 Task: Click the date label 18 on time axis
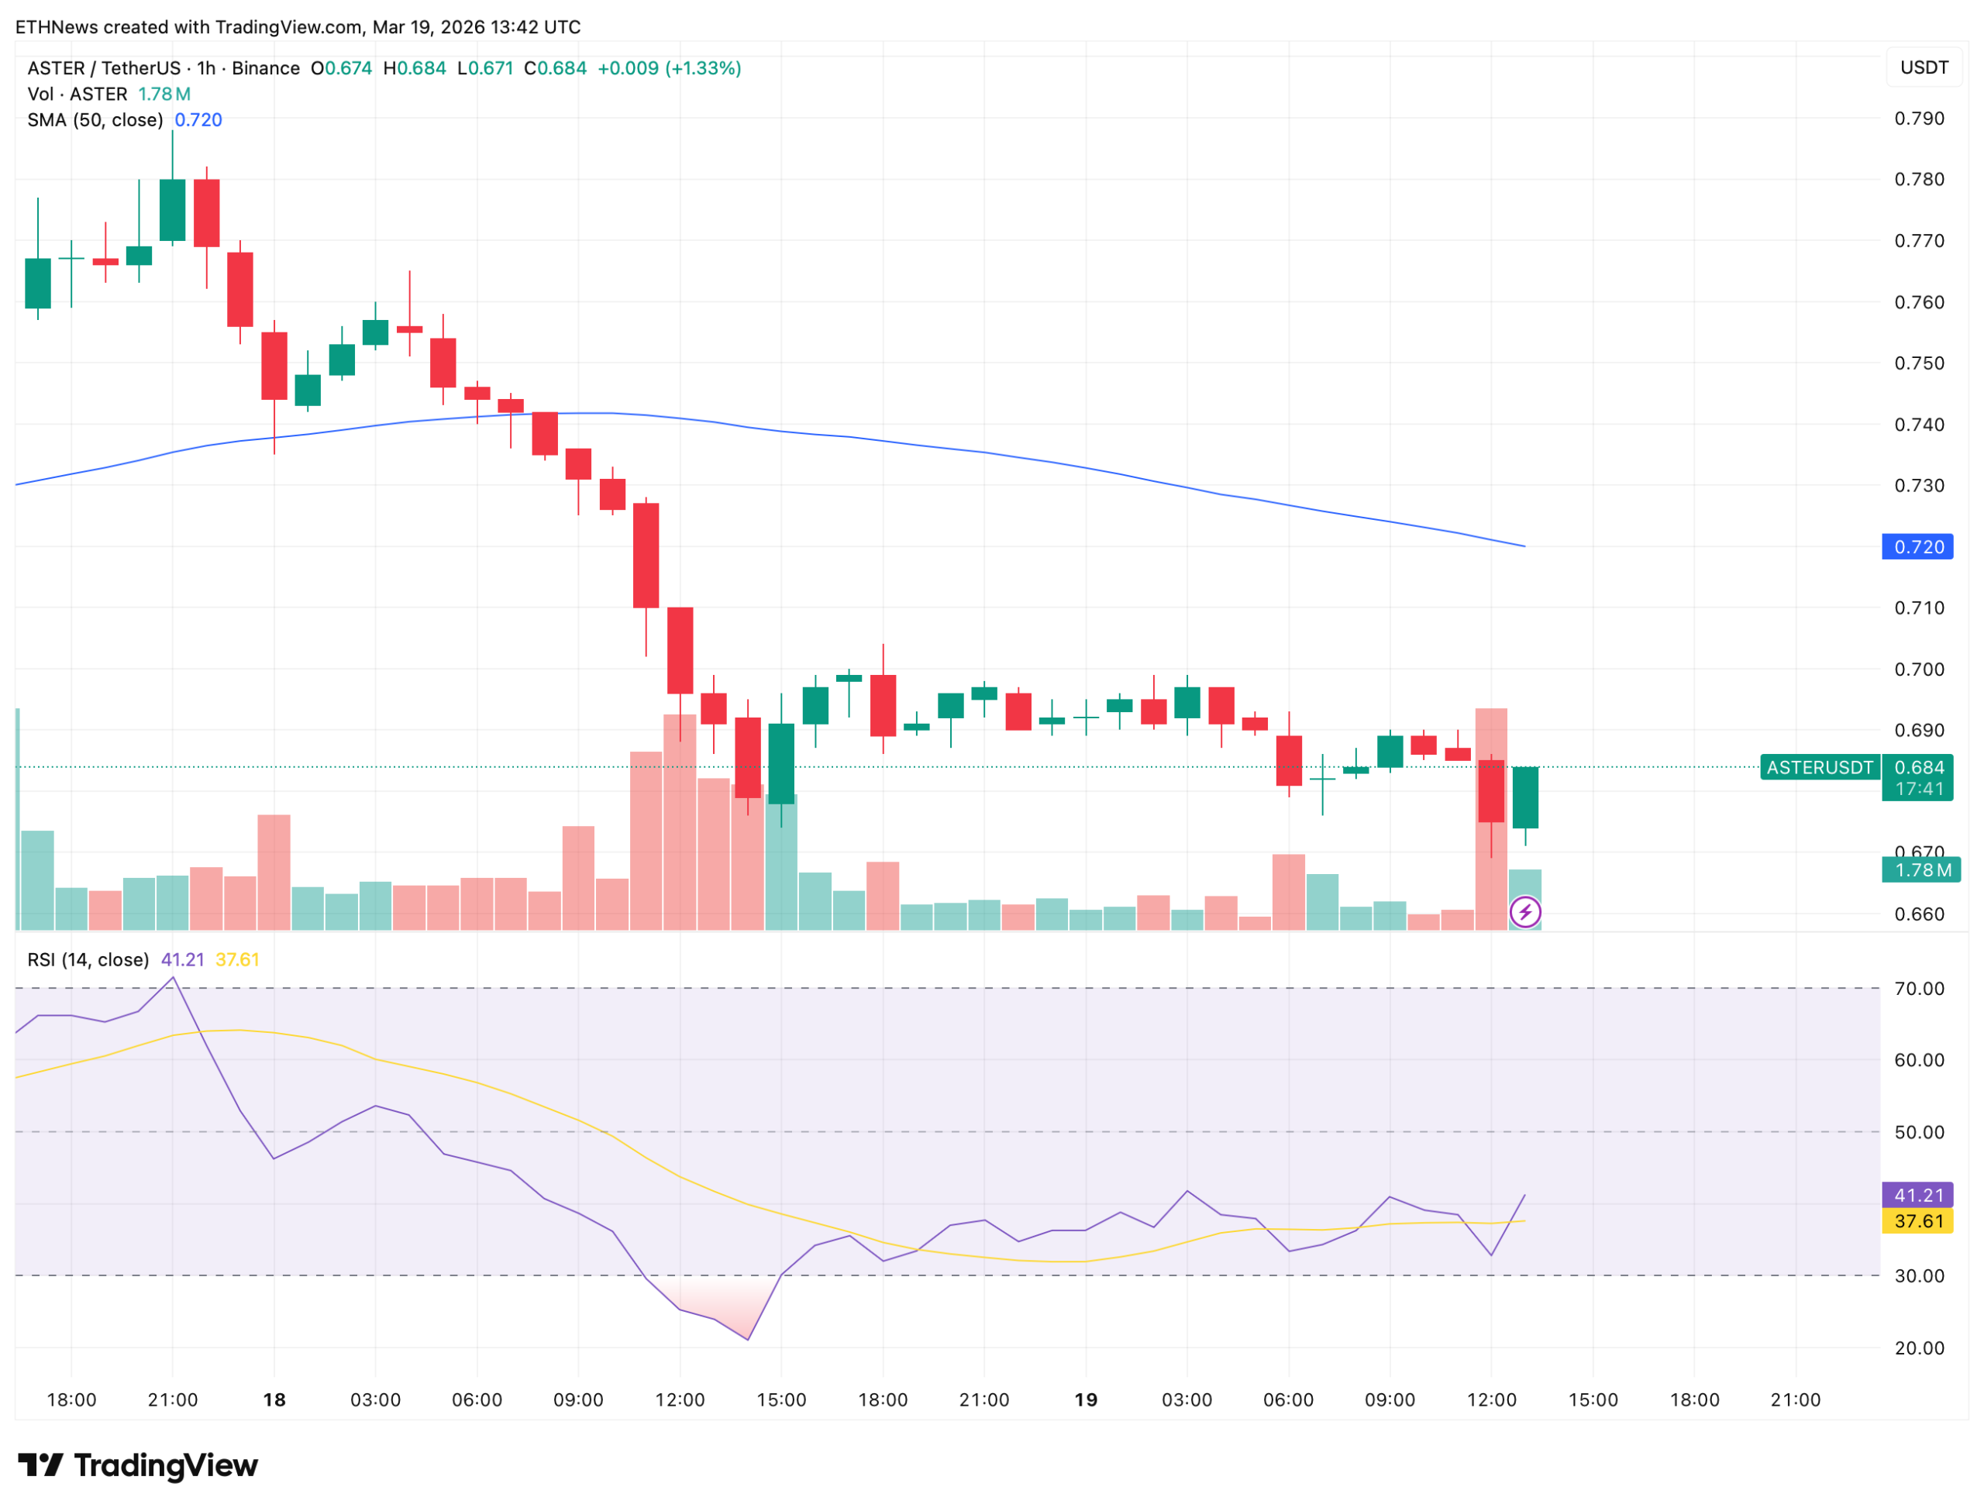click(274, 1400)
